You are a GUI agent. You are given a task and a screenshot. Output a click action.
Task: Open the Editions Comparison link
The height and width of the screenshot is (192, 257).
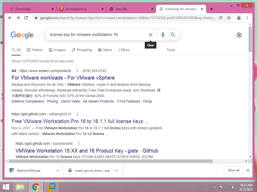[x=28, y=101]
